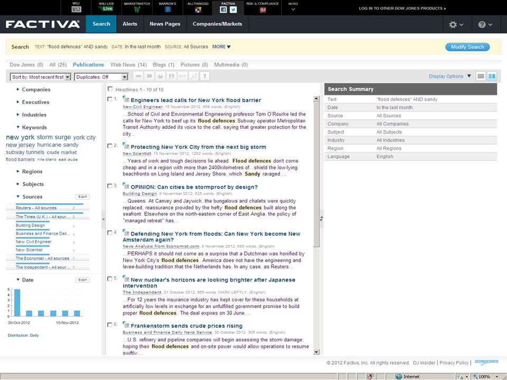The height and width of the screenshot is (380, 507).
Task: Click the print toolbar icon
Action: 161,76
